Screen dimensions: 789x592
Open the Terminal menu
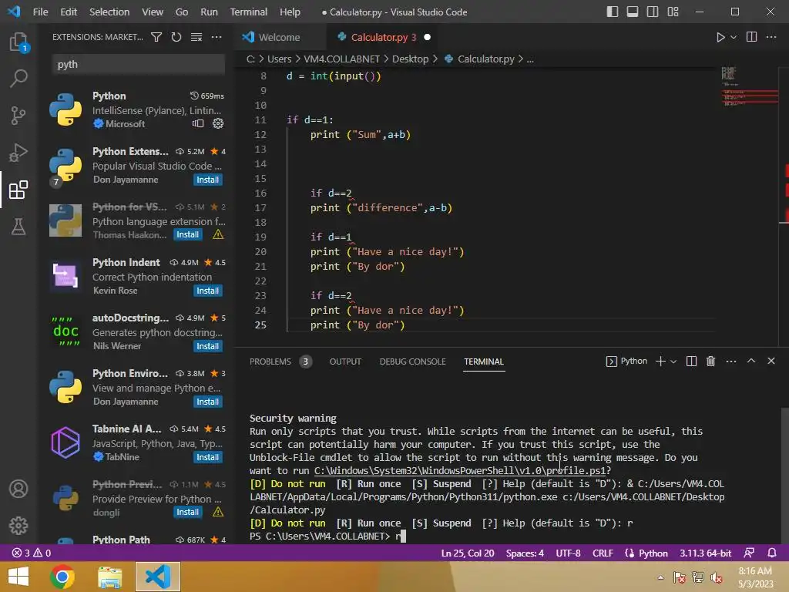[x=249, y=12]
